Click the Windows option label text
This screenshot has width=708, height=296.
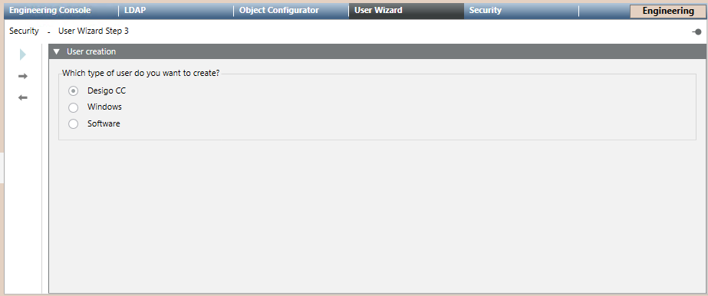105,107
